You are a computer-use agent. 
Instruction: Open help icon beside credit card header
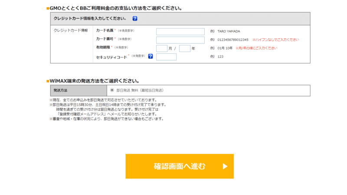[135, 19]
